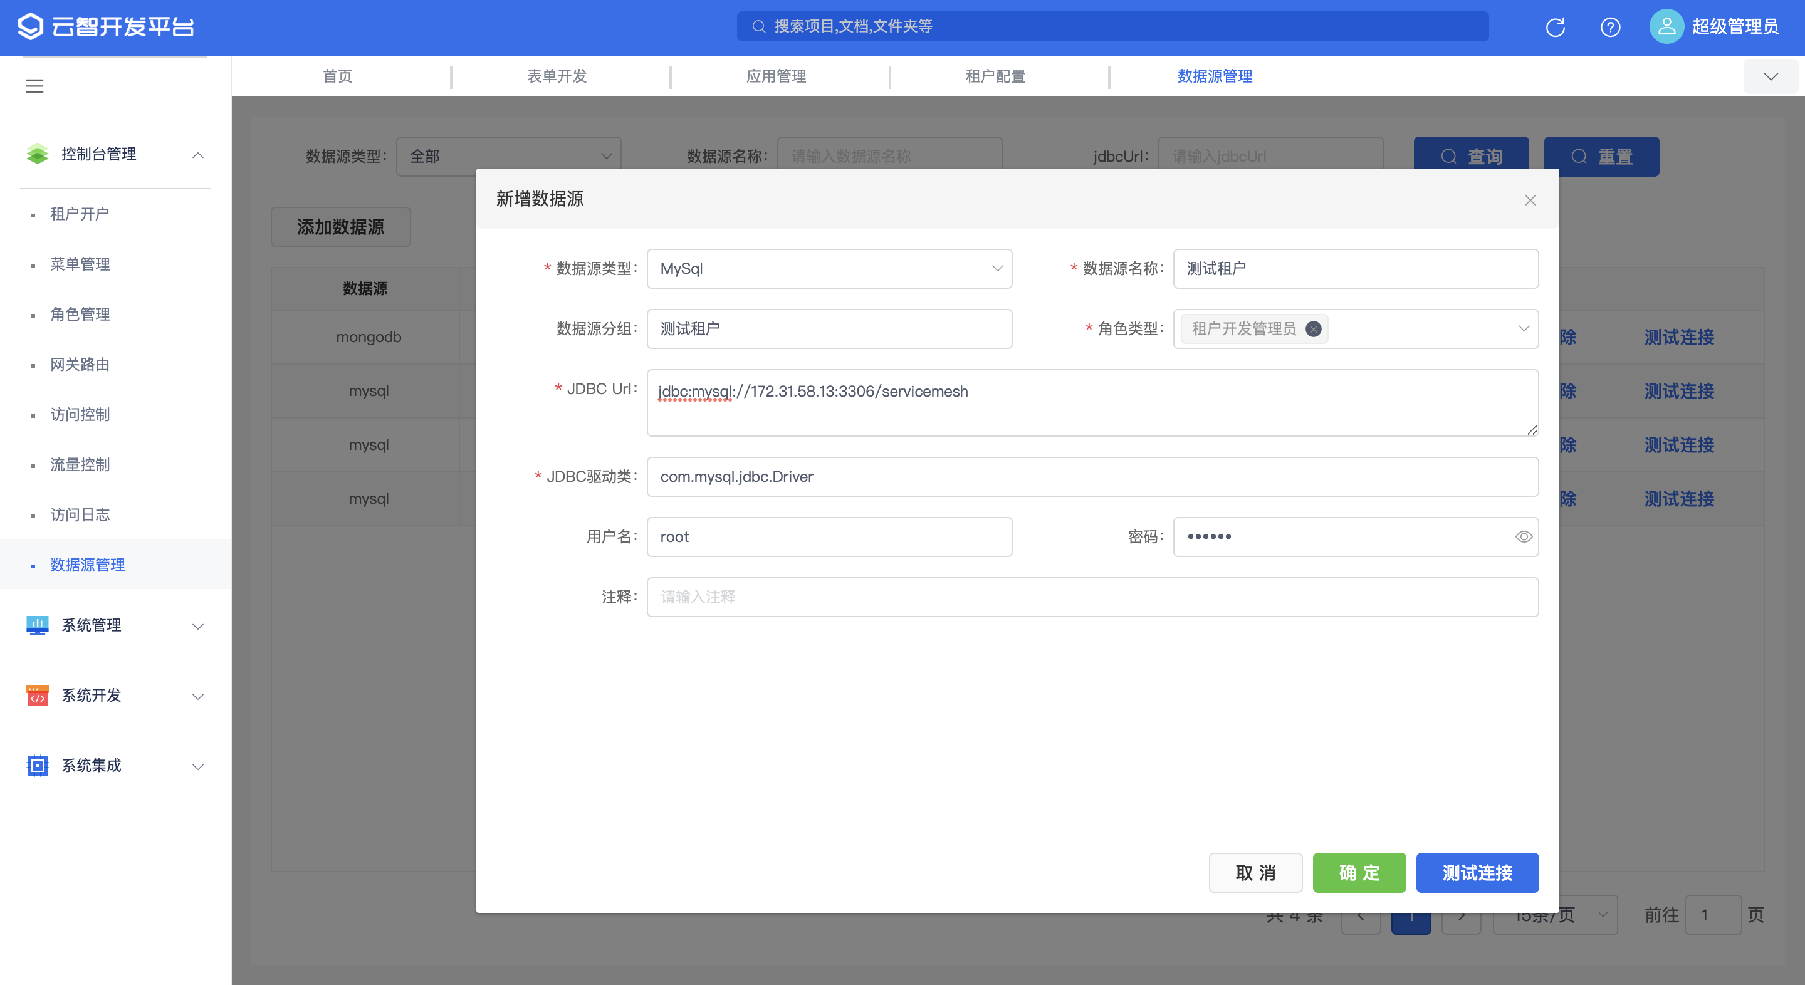Viewport: 1805px width, 985px height.
Task: Open 流量控制 in the sidebar
Action: coord(80,464)
